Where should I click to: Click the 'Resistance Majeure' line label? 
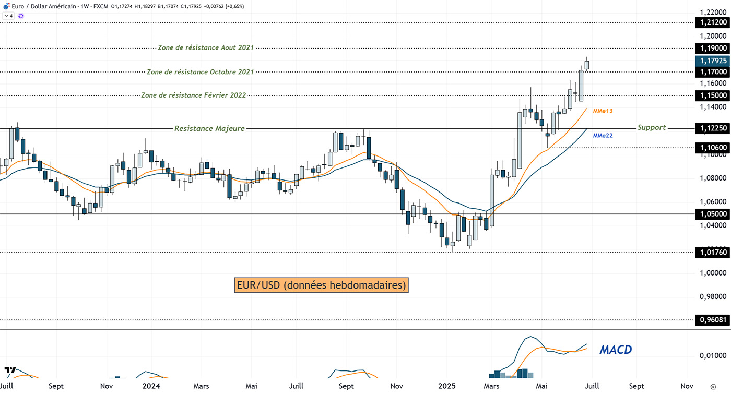click(209, 128)
